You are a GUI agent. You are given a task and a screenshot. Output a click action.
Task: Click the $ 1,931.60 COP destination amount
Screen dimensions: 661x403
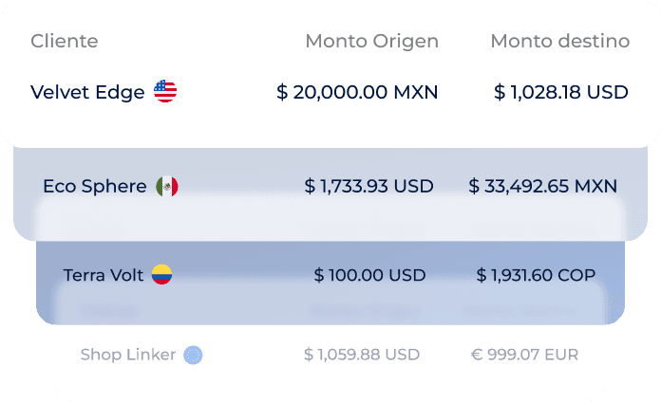536,275
